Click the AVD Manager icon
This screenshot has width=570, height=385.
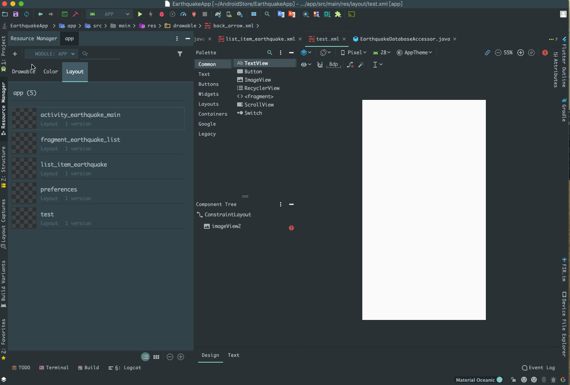[x=229, y=14]
